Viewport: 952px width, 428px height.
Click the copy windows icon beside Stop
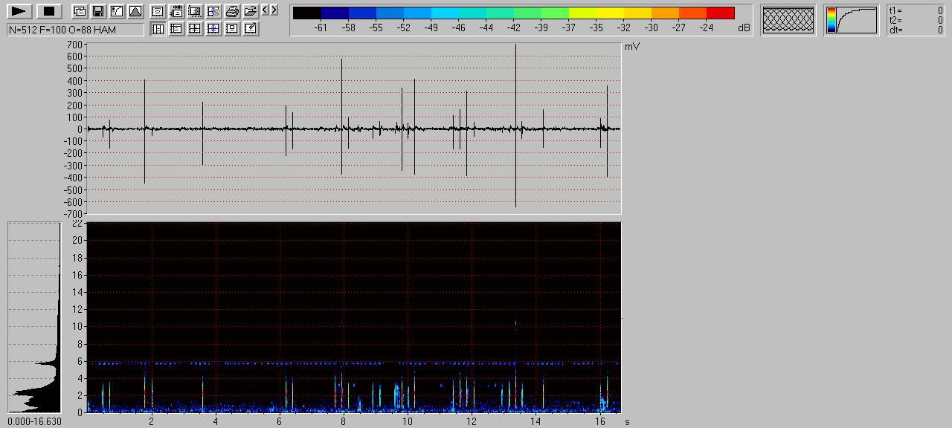coord(80,11)
